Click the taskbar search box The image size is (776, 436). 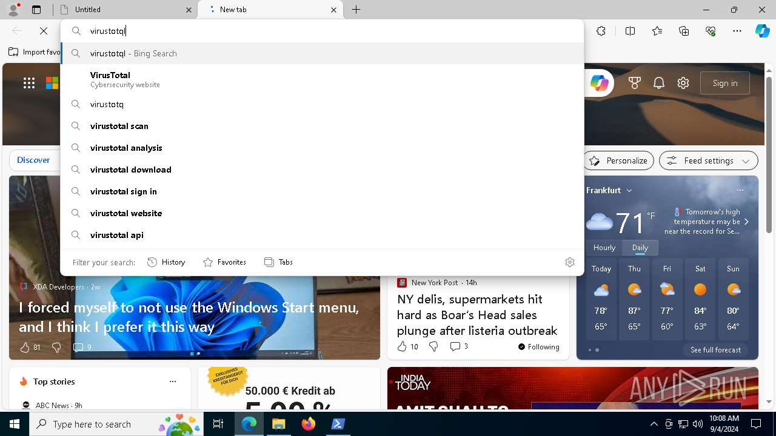(116, 424)
